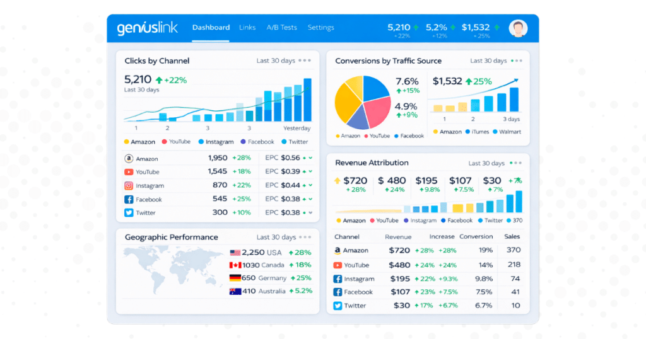The height and width of the screenshot is (339, 646).
Task: Toggle iTunes legend in conversions bar chart
Action: [477, 132]
